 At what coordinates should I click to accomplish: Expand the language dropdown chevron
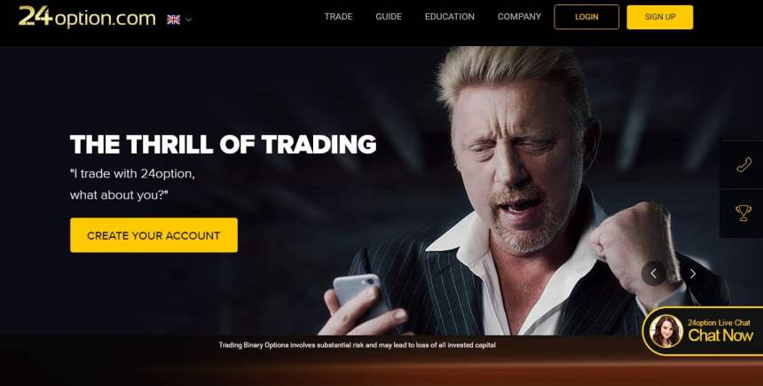188,20
